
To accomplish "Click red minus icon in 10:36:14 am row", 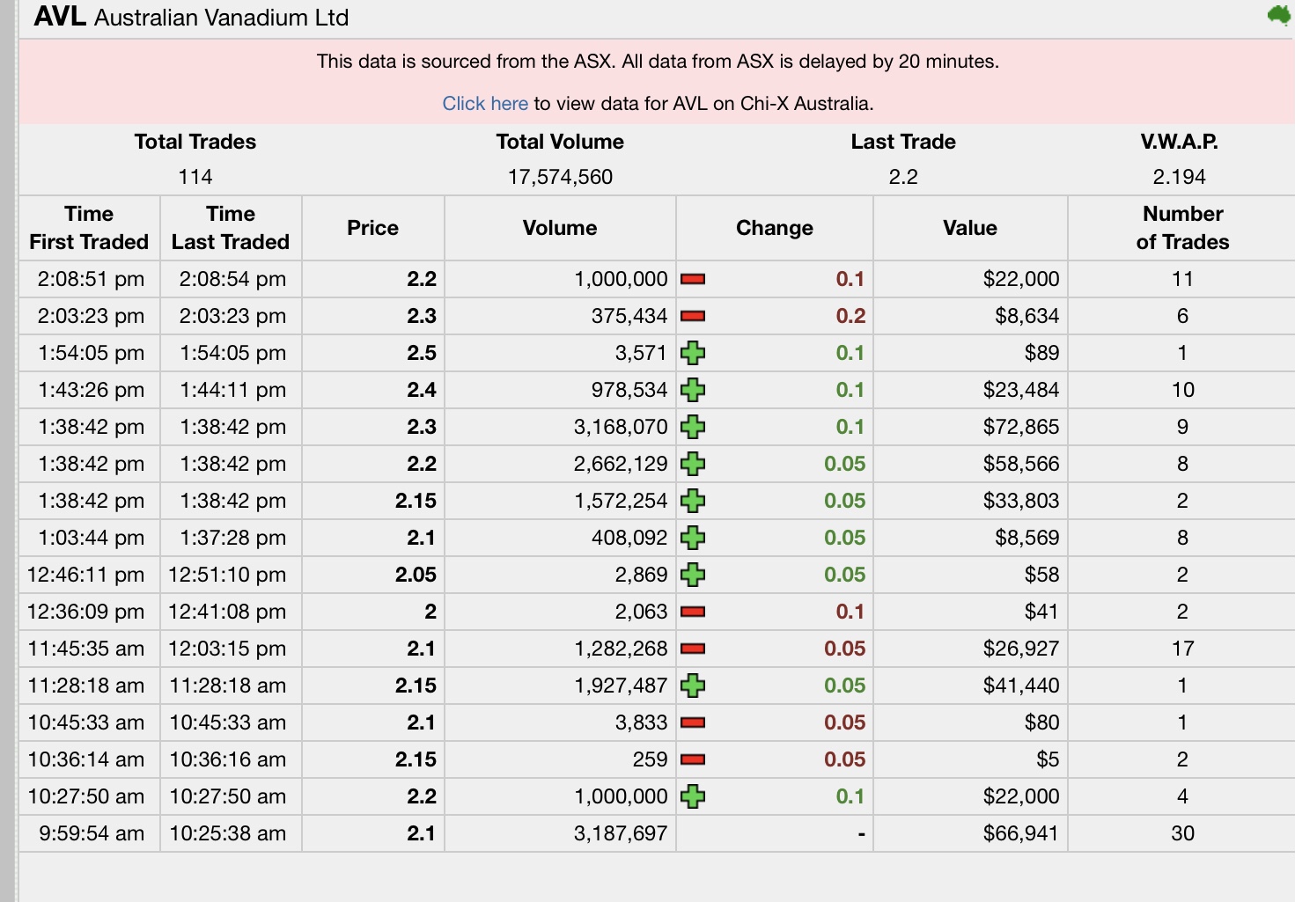I will pyautogui.click(x=693, y=759).
